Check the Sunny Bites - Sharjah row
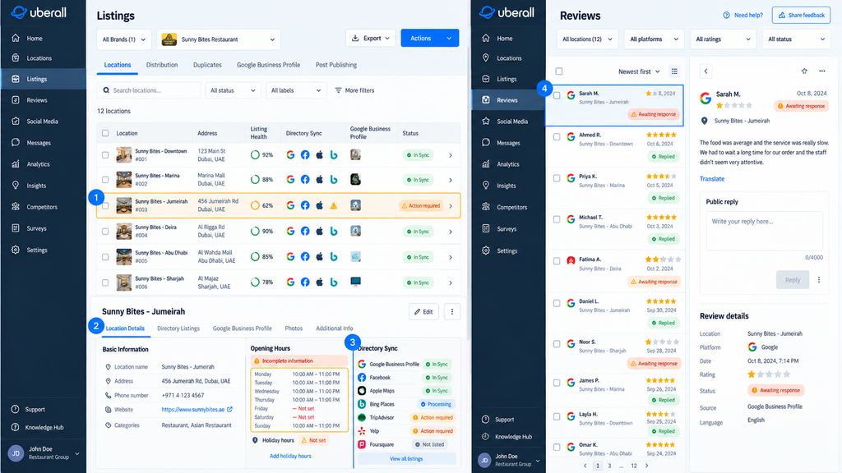The image size is (842, 473). (x=105, y=282)
